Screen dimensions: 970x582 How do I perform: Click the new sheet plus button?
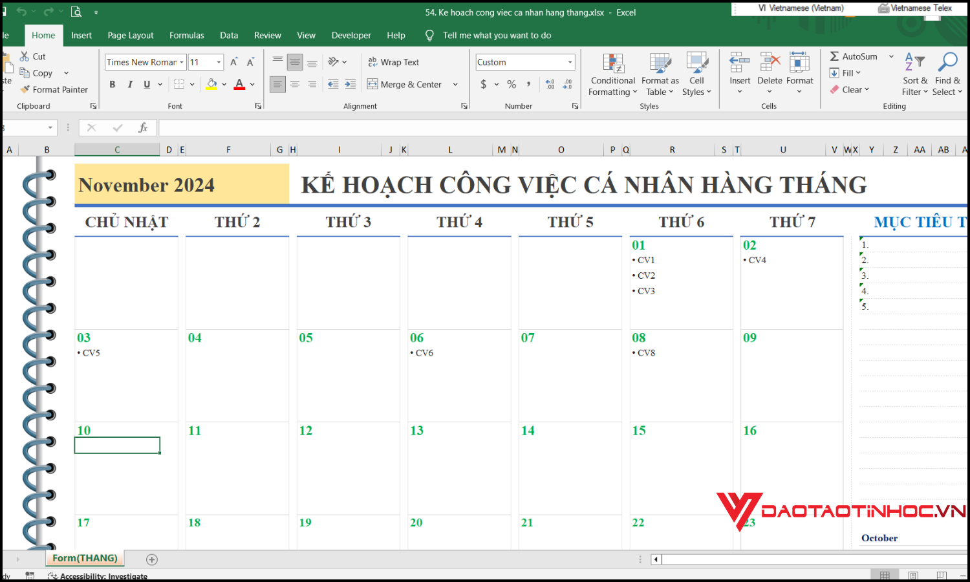pos(152,559)
